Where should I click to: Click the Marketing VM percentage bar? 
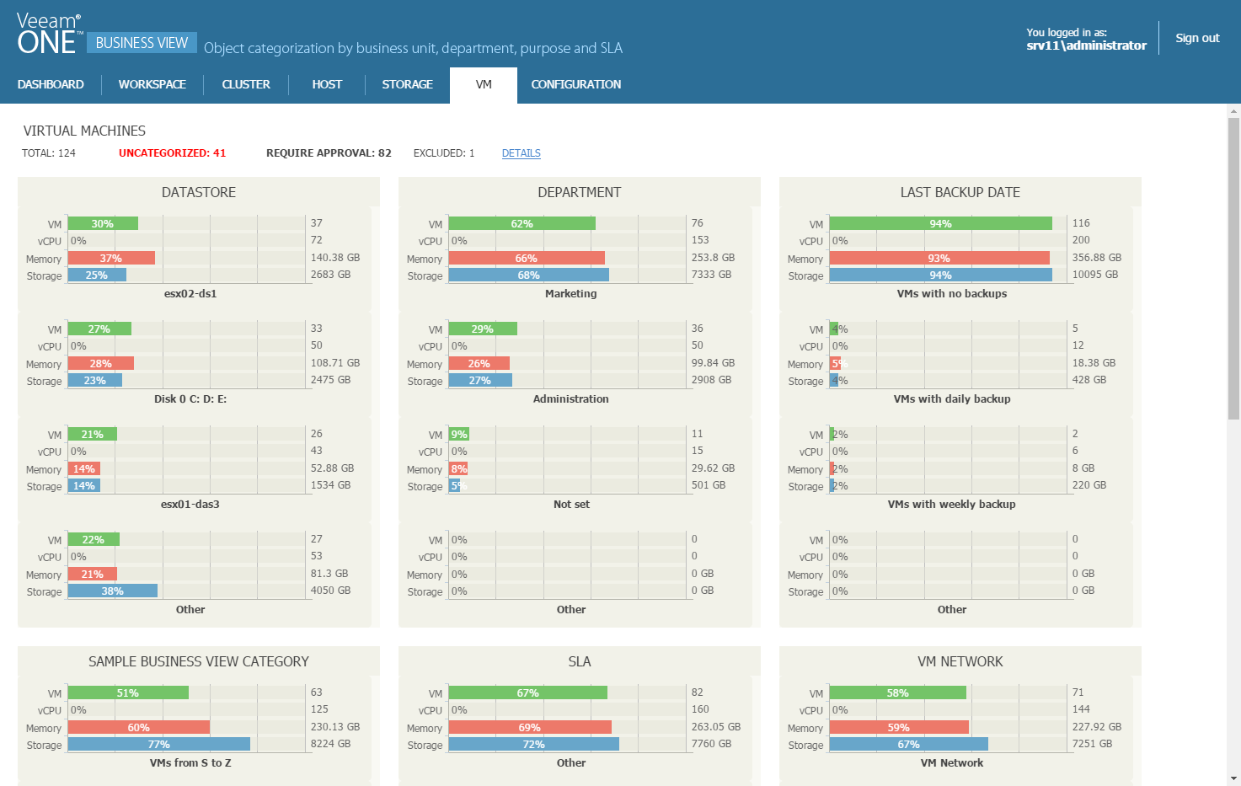(x=522, y=222)
